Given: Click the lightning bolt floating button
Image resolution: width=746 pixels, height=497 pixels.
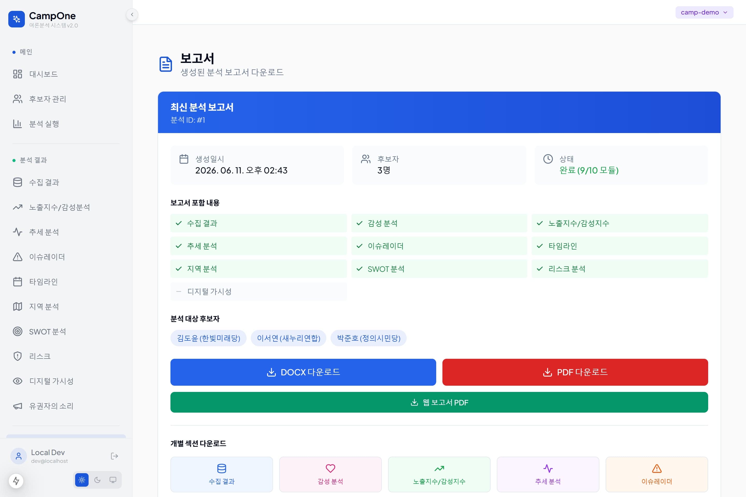Looking at the screenshot, I should coord(16,481).
